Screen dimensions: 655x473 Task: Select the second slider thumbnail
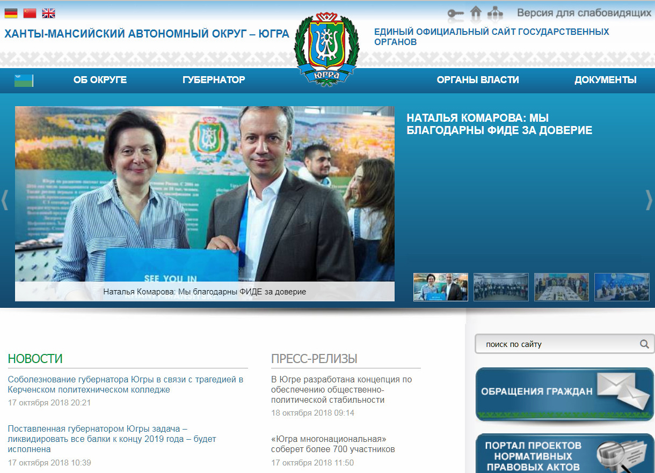click(x=501, y=287)
